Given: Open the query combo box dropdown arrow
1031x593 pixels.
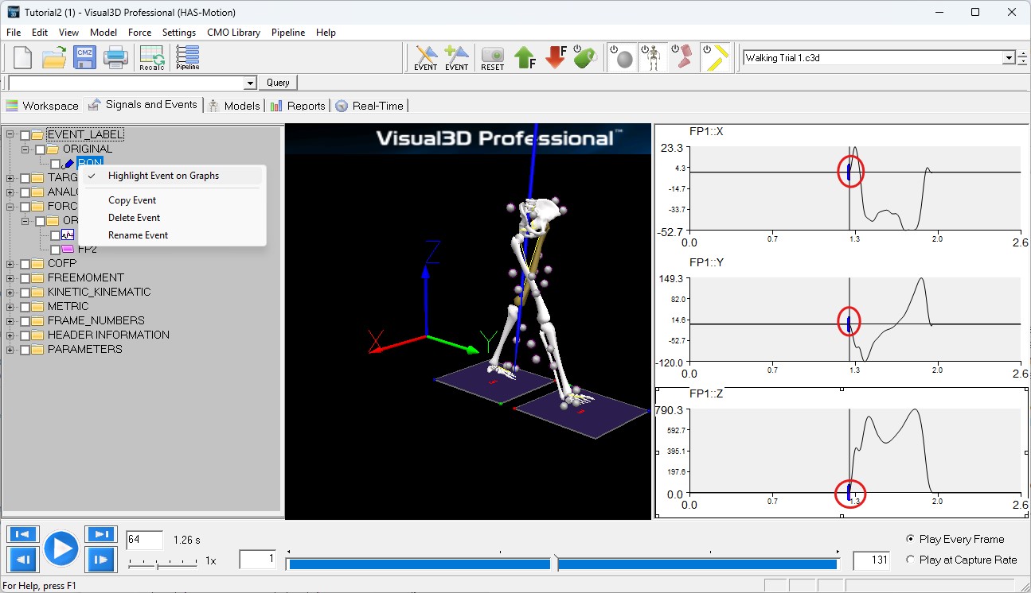Looking at the screenshot, I should click(250, 83).
